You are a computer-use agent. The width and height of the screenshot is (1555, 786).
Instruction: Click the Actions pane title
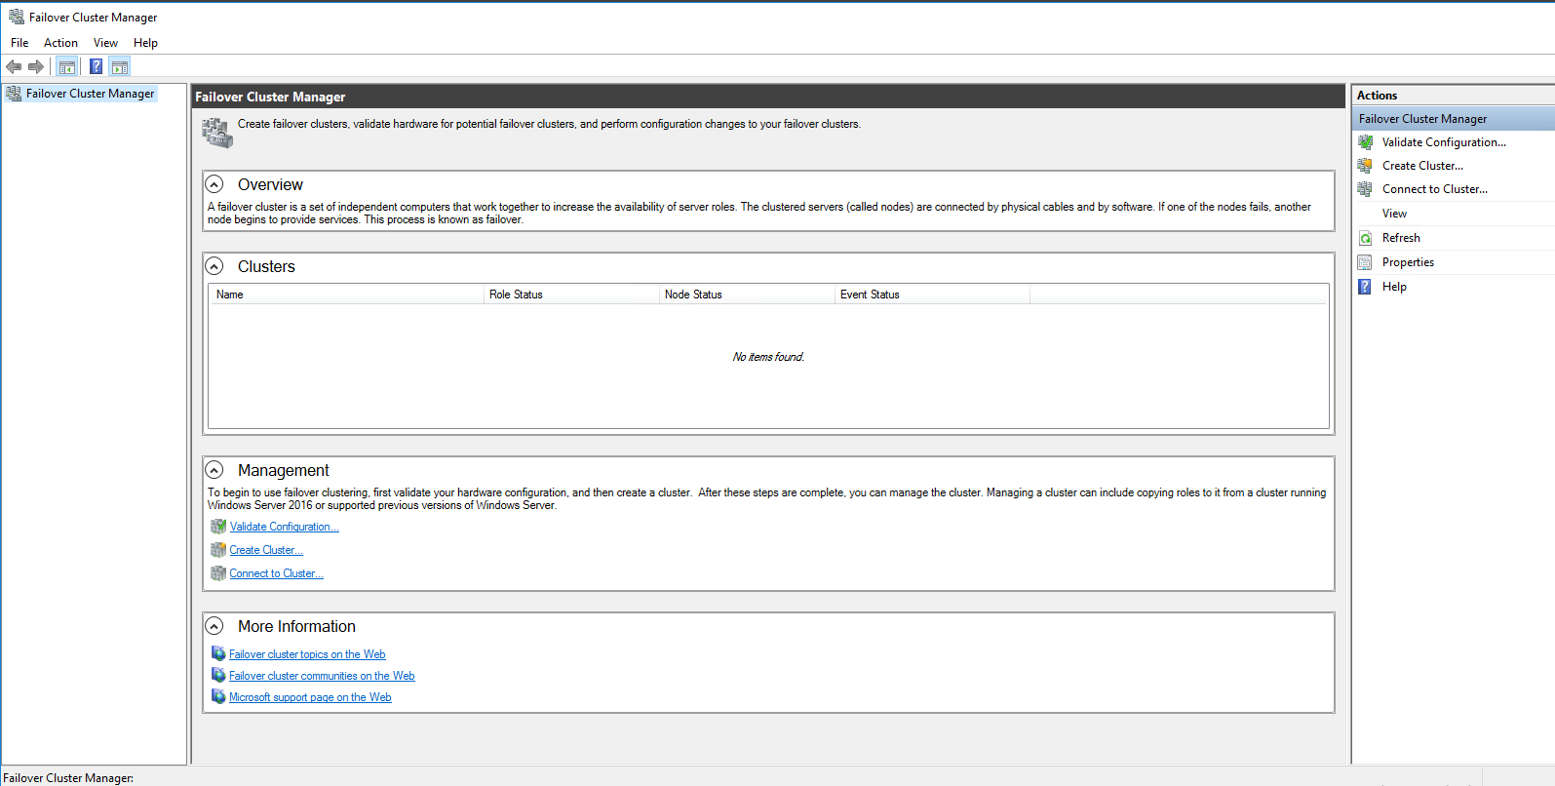tap(1377, 96)
